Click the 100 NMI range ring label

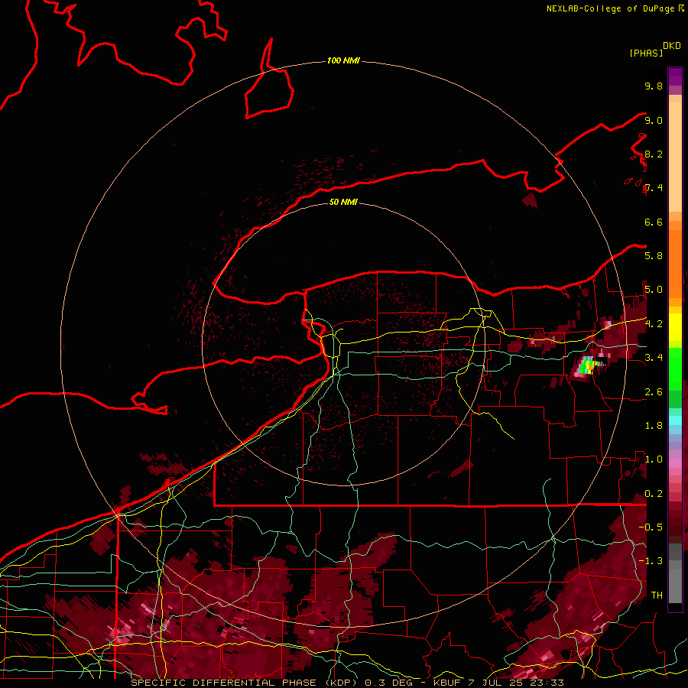pyautogui.click(x=343, y=60)
